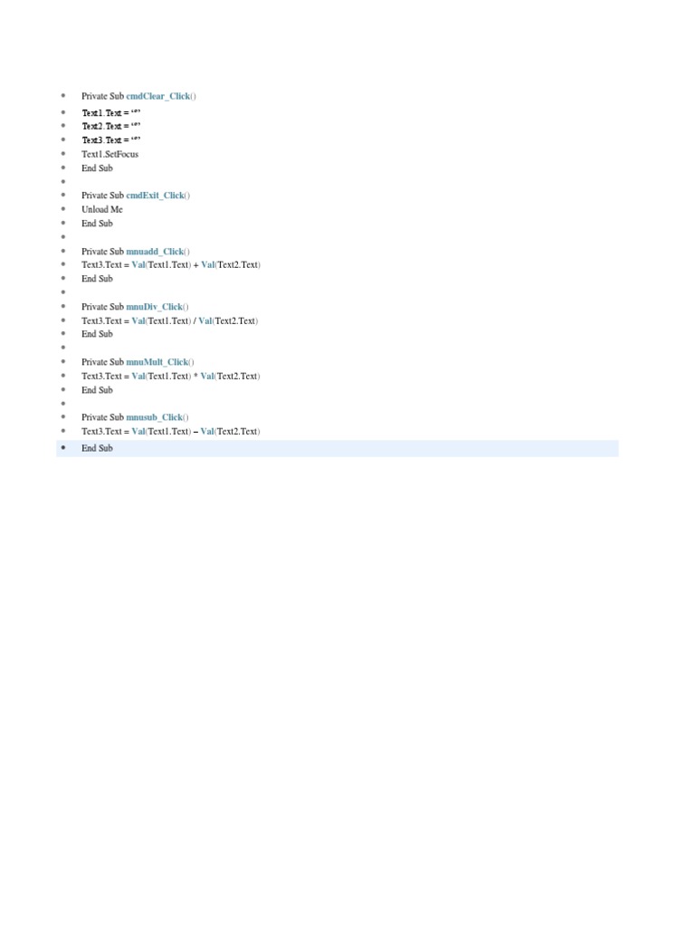Select the line Text2.Text = ""
The height and width of the screenshot is (927, 695).
tap(111, 126)
